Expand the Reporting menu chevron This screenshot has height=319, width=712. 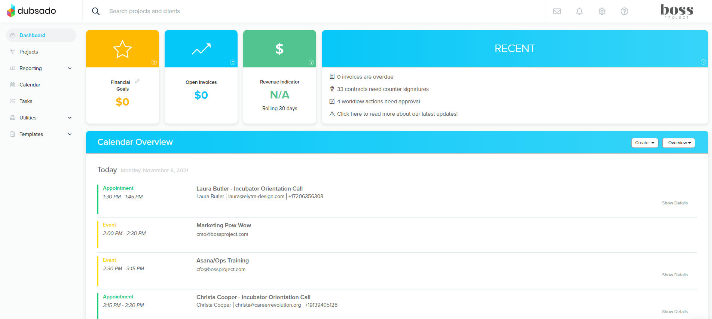[70, 68]
